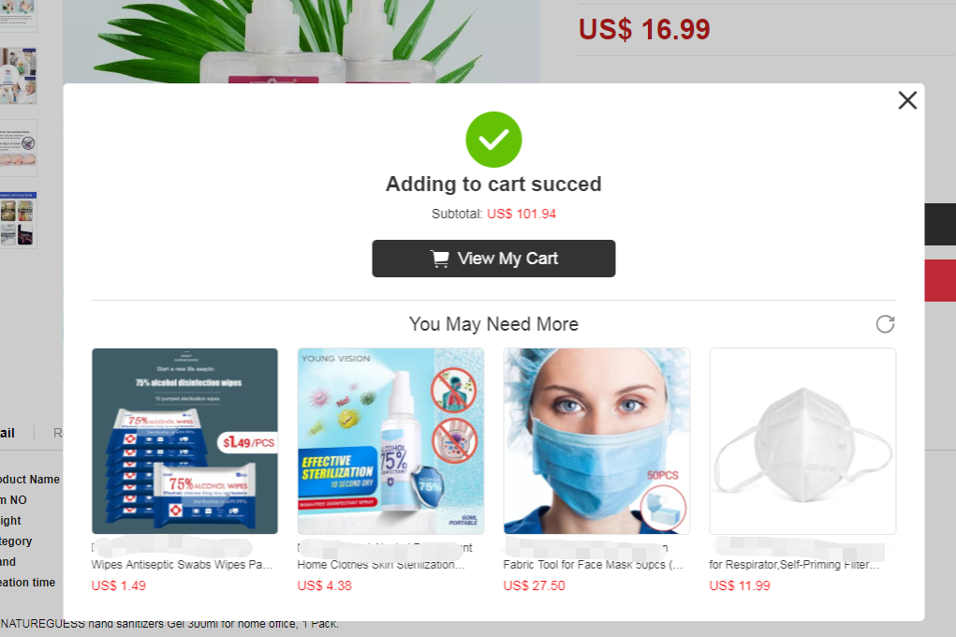This screenshot has height=637, width=956.
Task: Click the US$ 27.50 face mask price
Action: (534, 585)
